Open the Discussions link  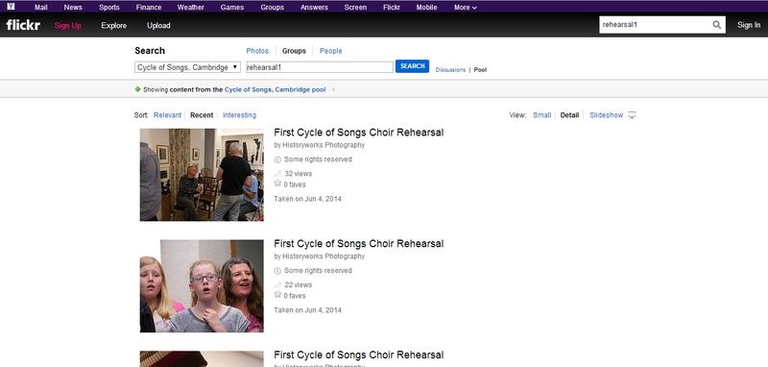click(450, 70)
